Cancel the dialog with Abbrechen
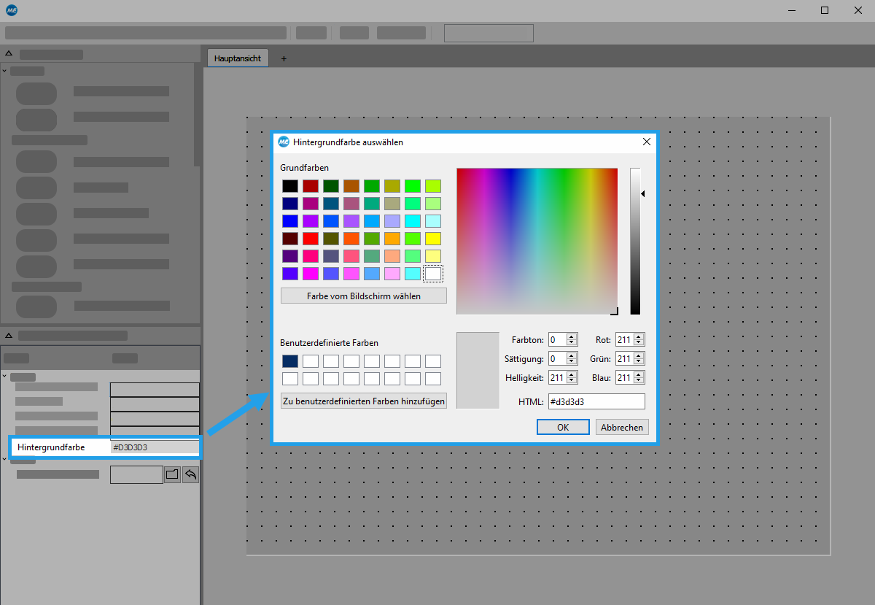The image size is (875, 605). [622, 428]
